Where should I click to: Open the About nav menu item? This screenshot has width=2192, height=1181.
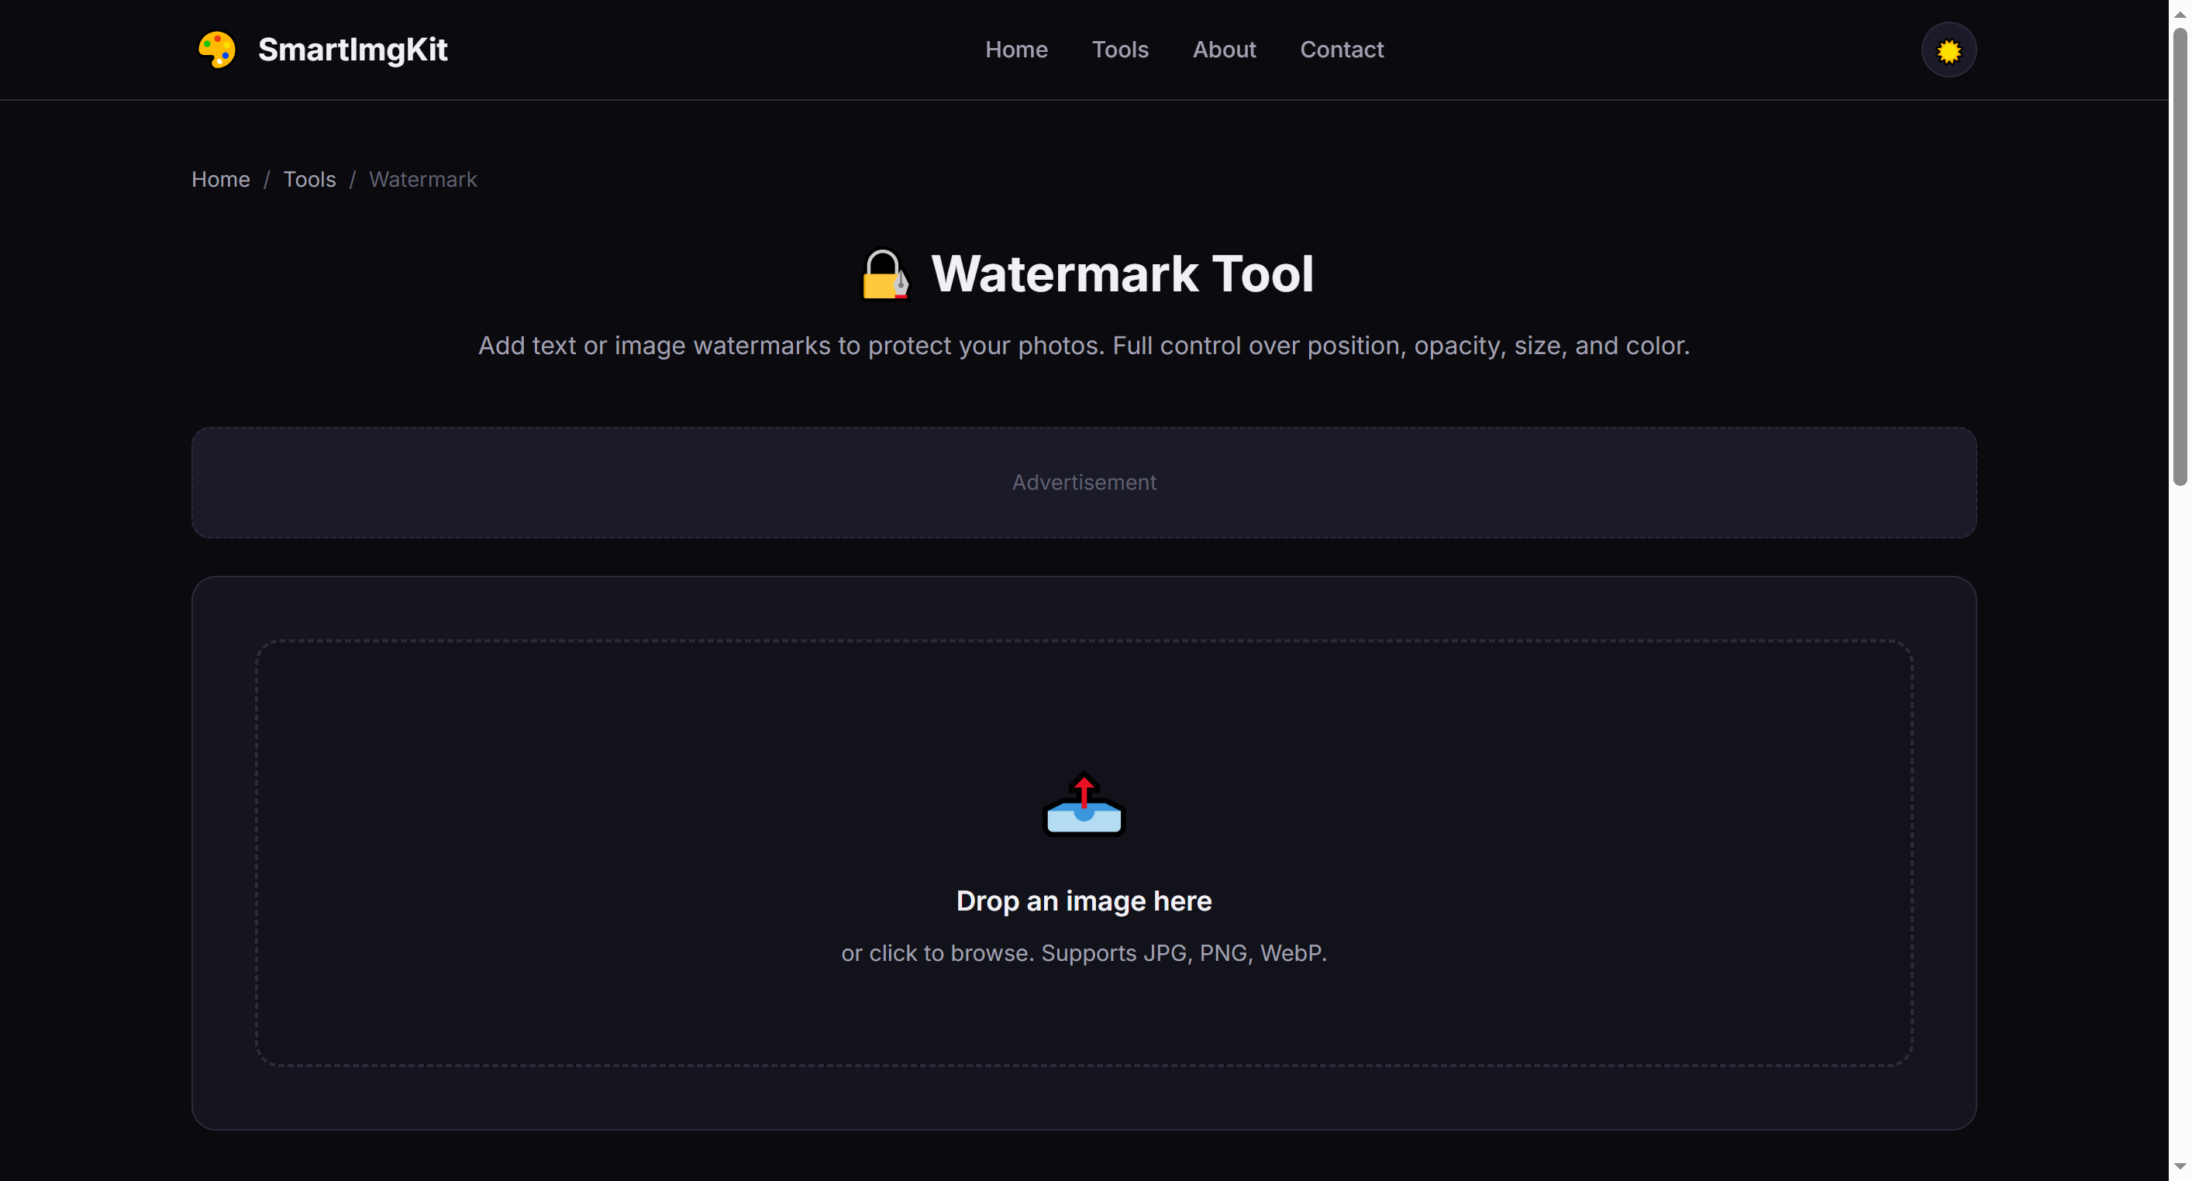point(1224,50)
